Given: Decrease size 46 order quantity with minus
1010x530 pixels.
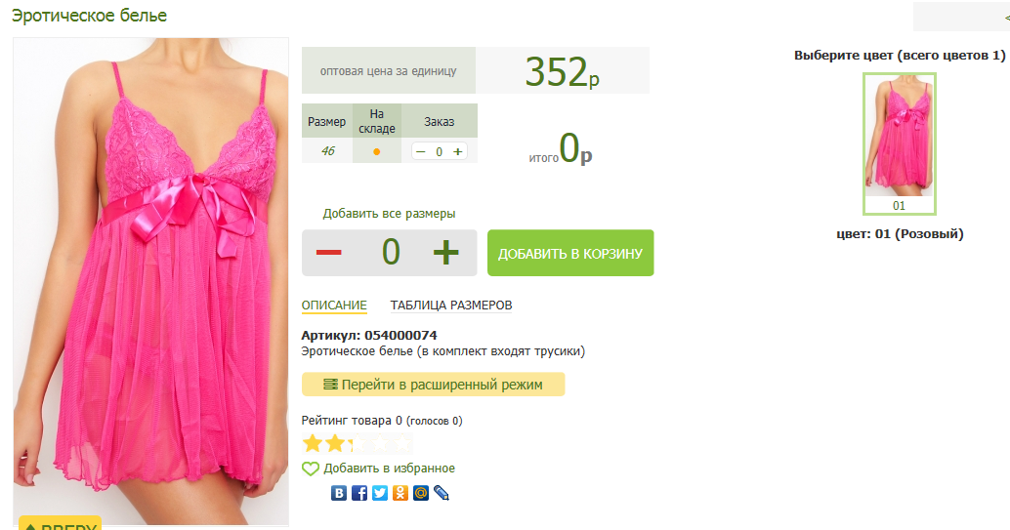Looking at the screenshot, I should 421,152.
